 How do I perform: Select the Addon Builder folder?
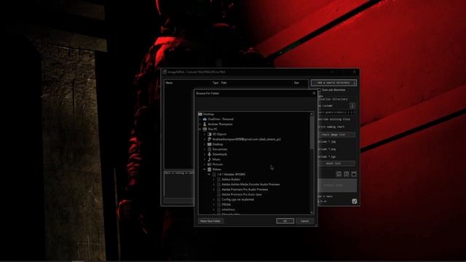pos(231,180)
